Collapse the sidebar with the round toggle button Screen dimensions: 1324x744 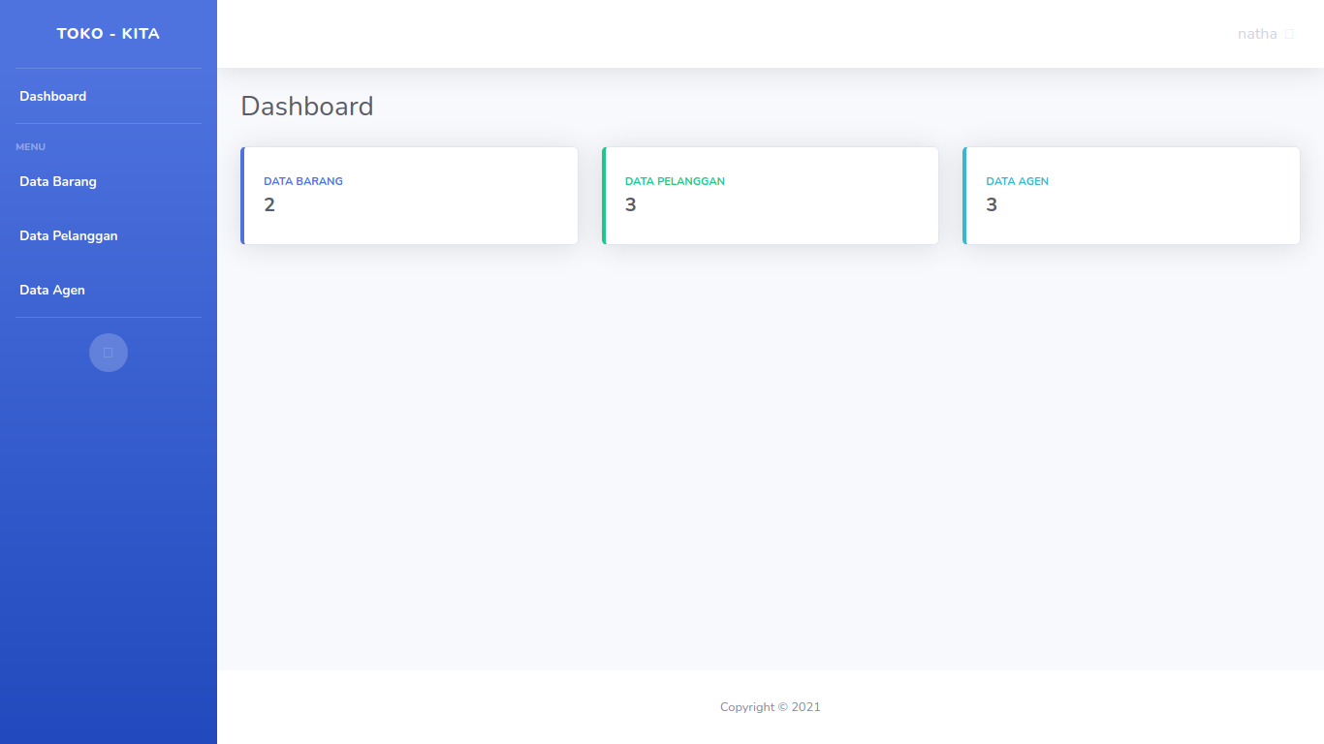pyautogui.click(x=109, y=353)
